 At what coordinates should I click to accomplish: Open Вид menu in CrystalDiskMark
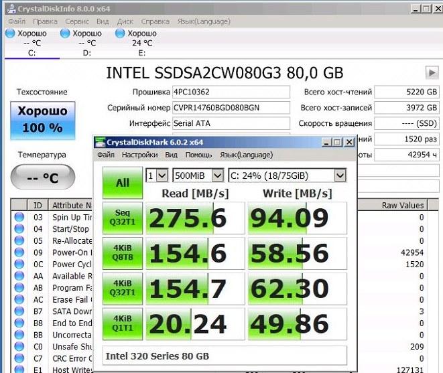(x=171, y=155)
